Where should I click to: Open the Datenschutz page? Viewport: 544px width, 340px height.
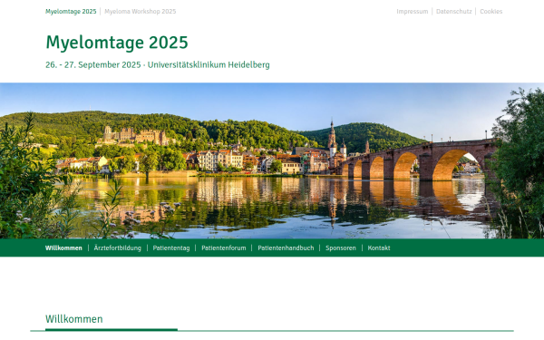[x=454, y=12]
